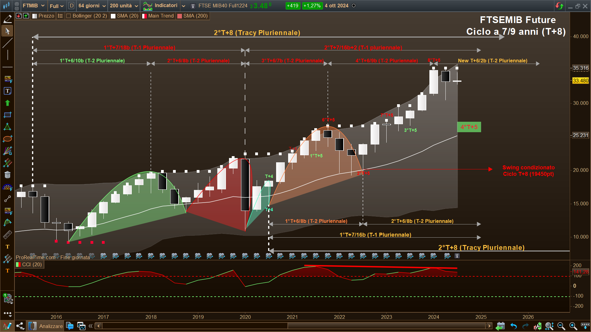This screenshot has height=332, width=591.
Task: Select the regression channel tool
Action: (x=7, y=163)
